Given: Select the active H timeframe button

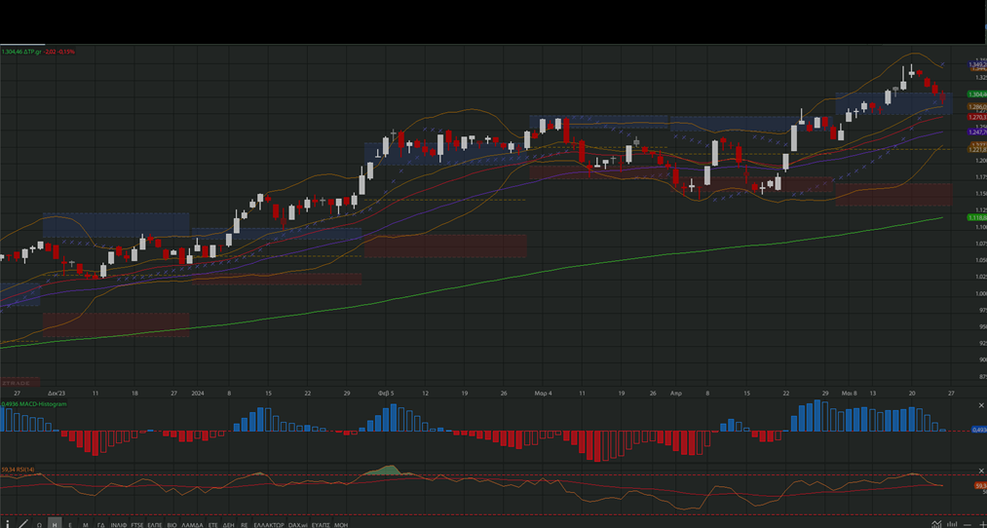Looking at the screenshot, I should [55, 524].
